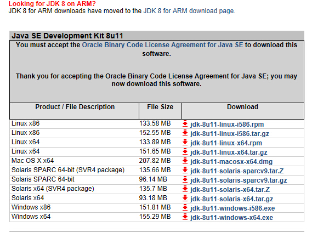Image resolution: width=312 pixels, height=232 pixels.
Task: Click the 'File Size' column header
Action: pos(160,107)
